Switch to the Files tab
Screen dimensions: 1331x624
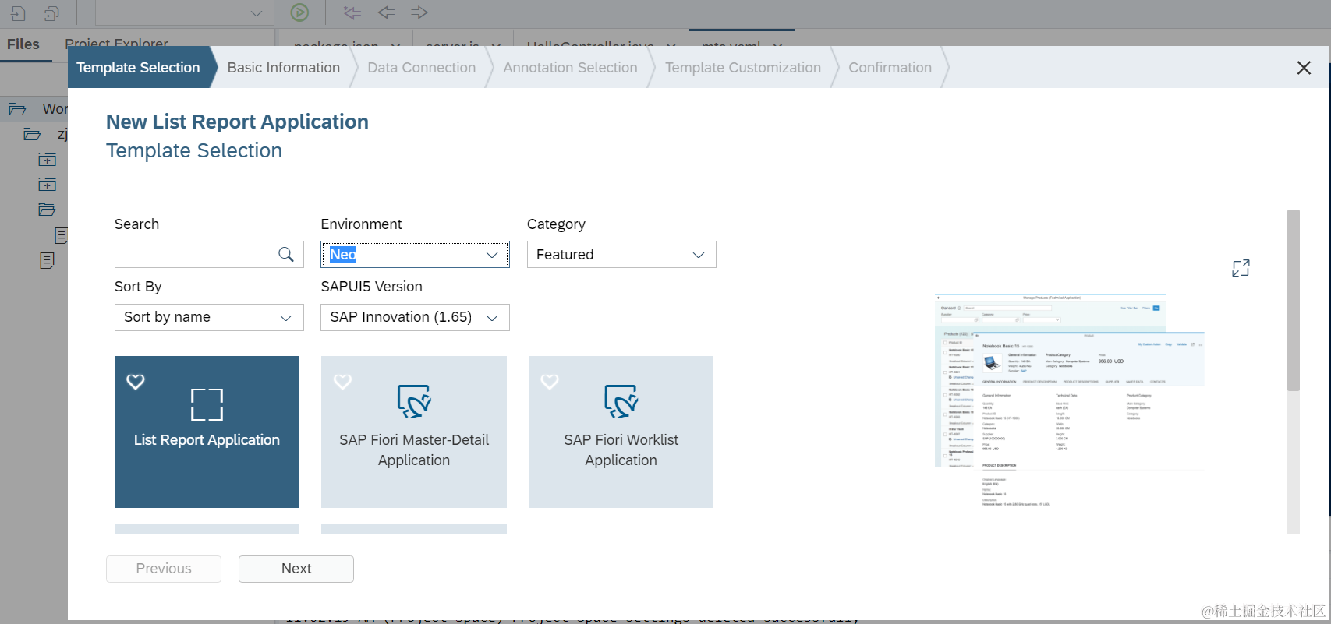23,44
